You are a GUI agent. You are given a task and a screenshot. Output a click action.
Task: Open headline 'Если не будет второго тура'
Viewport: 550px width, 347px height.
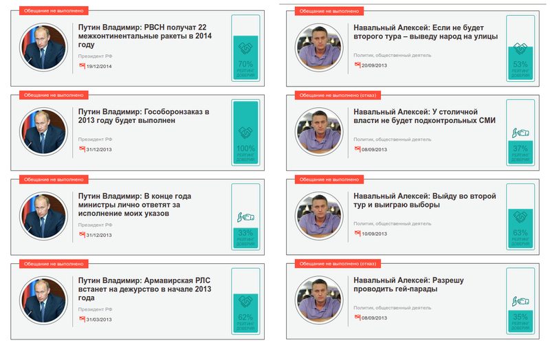[426, 32]
